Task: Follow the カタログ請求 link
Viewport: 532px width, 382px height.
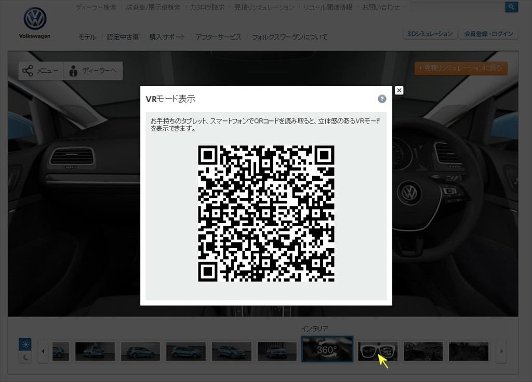Action: (207, 7)
